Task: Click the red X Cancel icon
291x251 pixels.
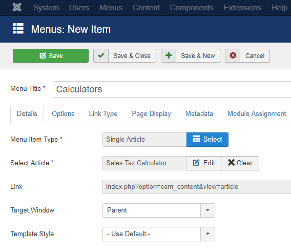Action: coord(233,55)
